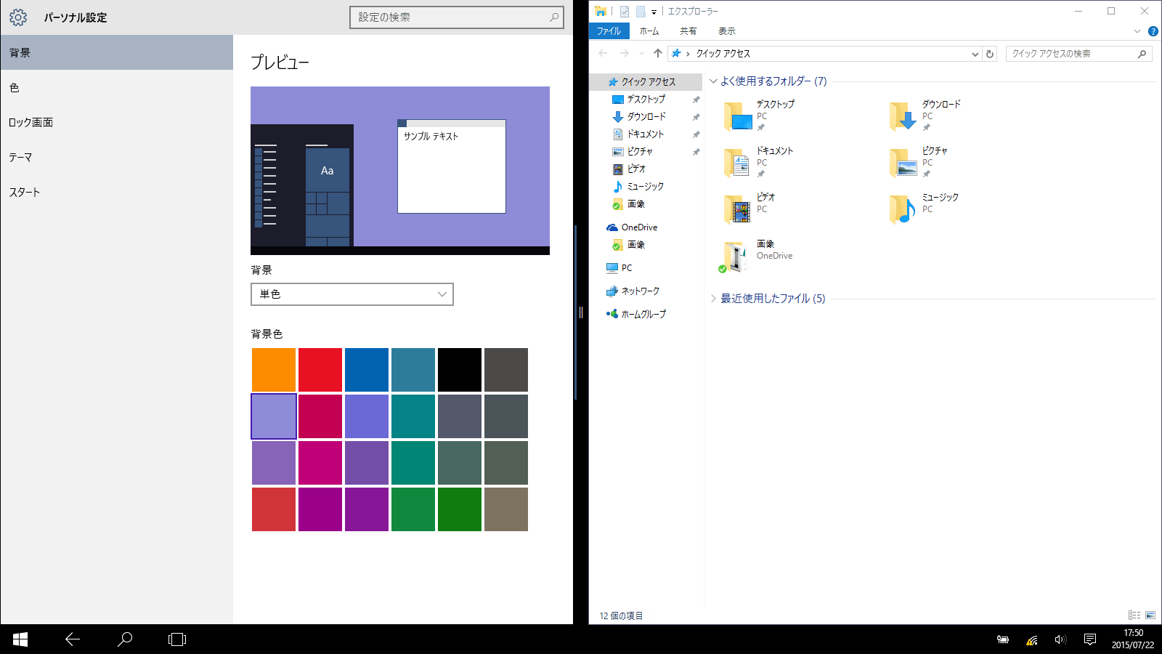Click the taskbar back arrow

73,639
